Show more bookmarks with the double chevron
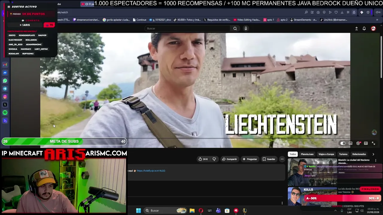This screenshot has height=215, width=383. (377, 20)
